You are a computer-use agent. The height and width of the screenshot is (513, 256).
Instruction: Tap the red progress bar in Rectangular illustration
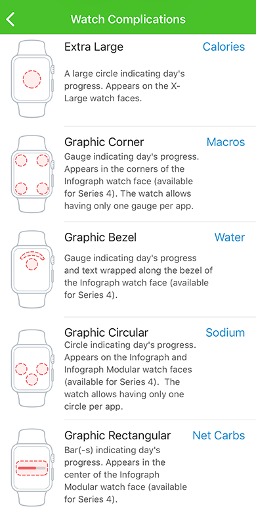(27, 468)
